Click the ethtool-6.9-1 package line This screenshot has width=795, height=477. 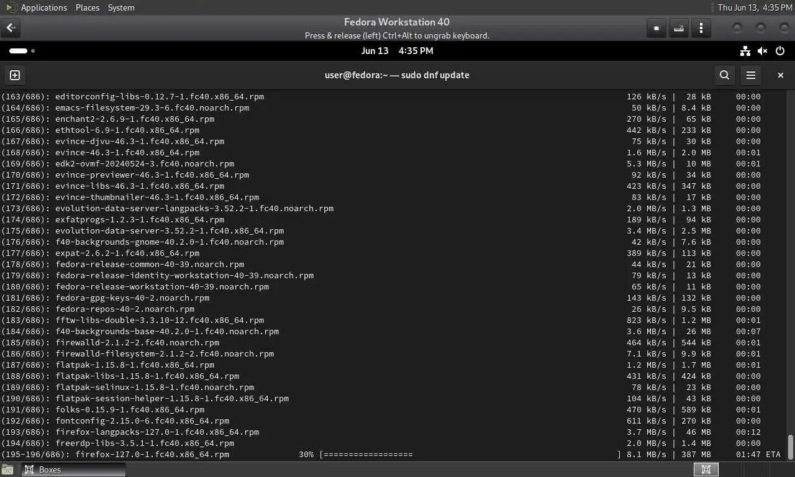pos(381,130)
